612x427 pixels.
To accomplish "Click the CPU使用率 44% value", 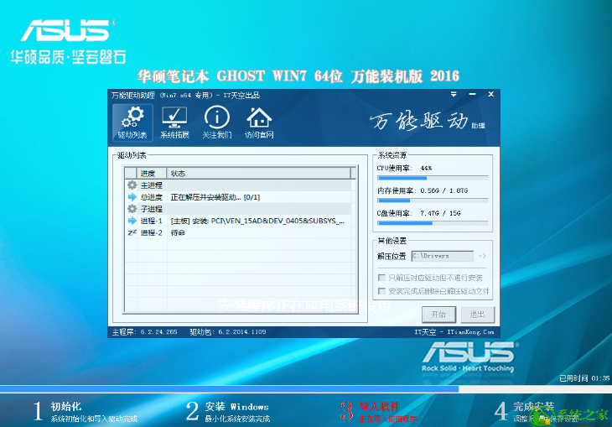I will pyautogui.click(x=426, y=168).
